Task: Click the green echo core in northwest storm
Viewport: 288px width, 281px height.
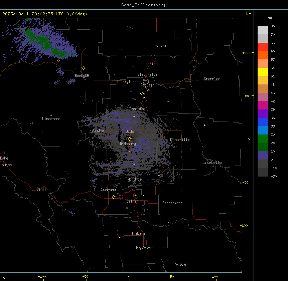Action: click(x=44, y=43)
